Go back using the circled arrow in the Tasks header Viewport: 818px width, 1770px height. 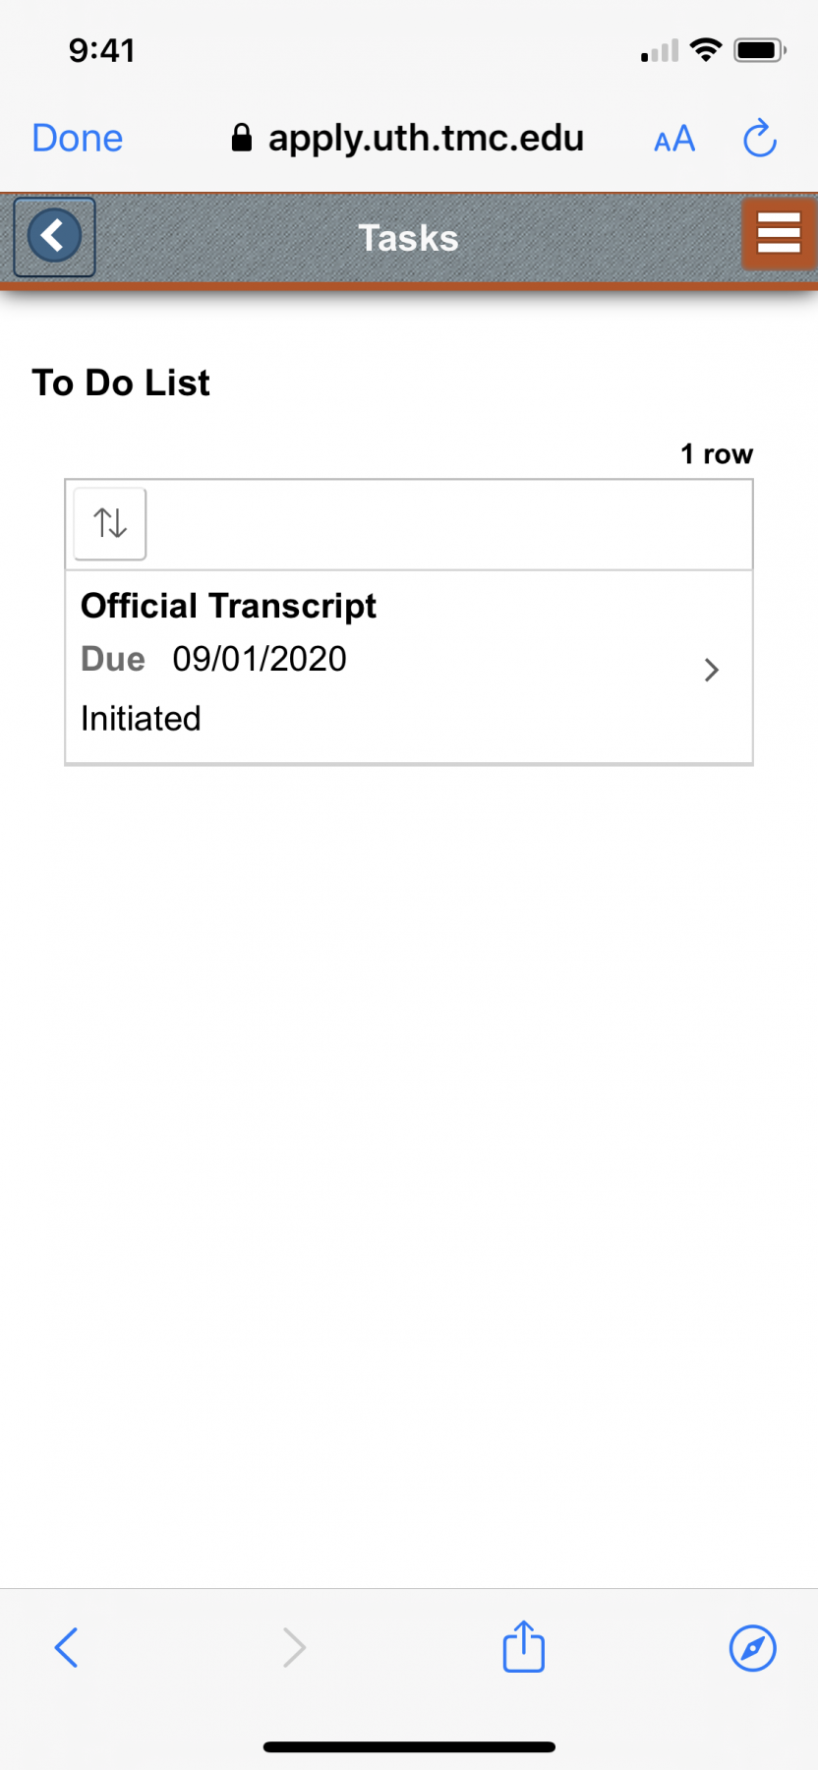(x=54, y=237)
